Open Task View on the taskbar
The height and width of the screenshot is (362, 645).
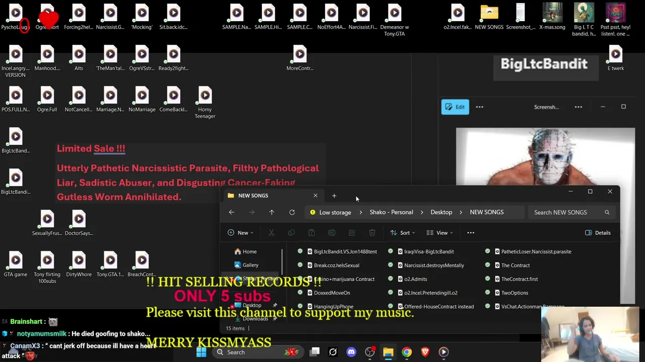(x=314, y=352)
